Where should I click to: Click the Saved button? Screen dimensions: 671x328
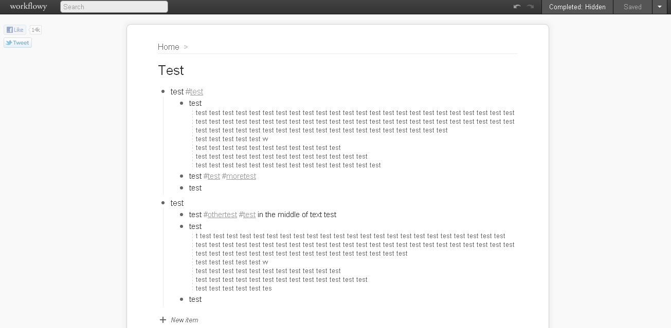[x=632, y=7]
